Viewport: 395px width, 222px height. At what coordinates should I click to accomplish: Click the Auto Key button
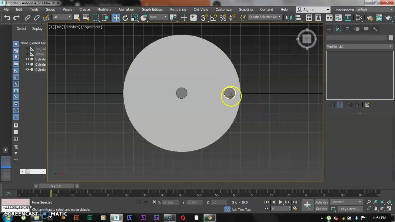pos(322,202)
